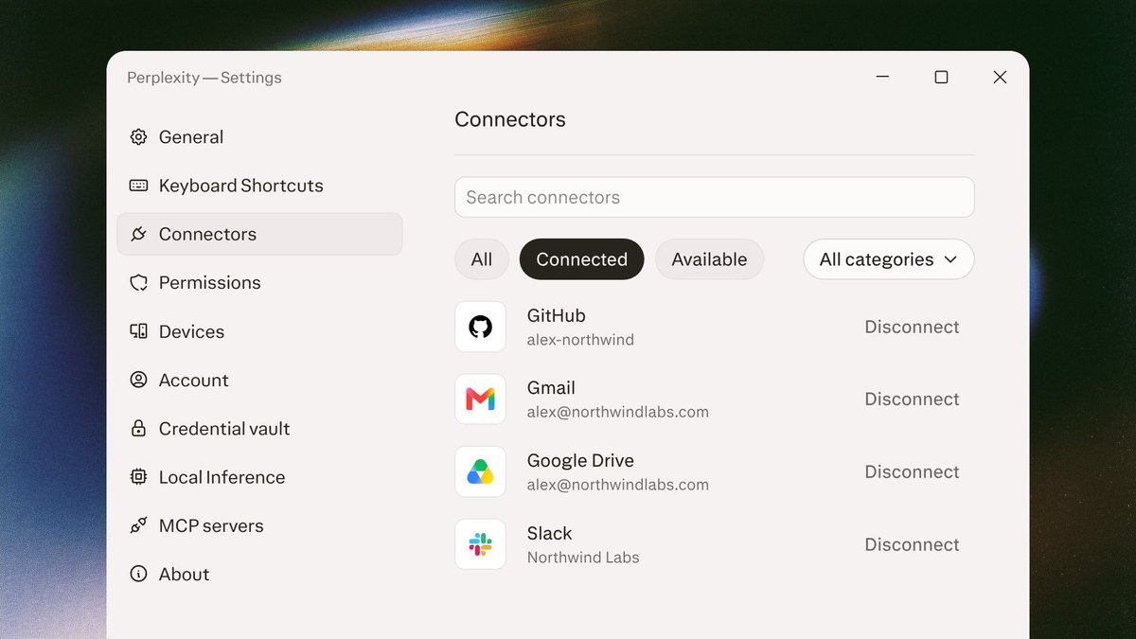Go to MCP servers page

point(259,525)
